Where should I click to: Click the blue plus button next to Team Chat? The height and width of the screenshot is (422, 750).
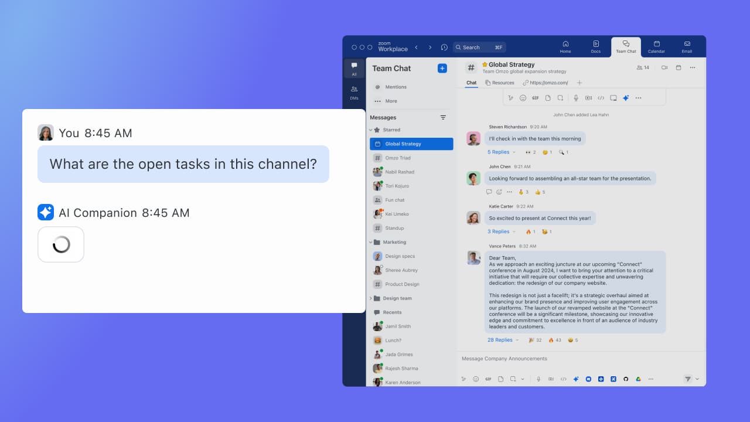(442, 68)
